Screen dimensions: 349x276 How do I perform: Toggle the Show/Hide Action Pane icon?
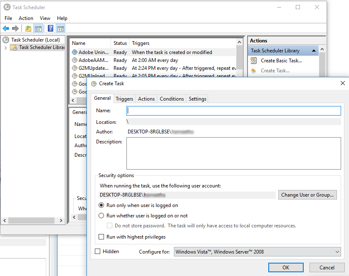(61, 29)
